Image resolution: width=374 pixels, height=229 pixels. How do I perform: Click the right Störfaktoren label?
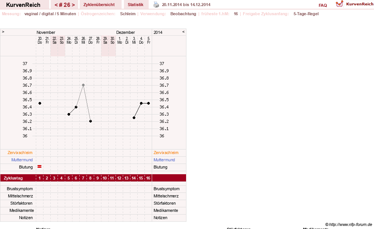tap(165, 203)
